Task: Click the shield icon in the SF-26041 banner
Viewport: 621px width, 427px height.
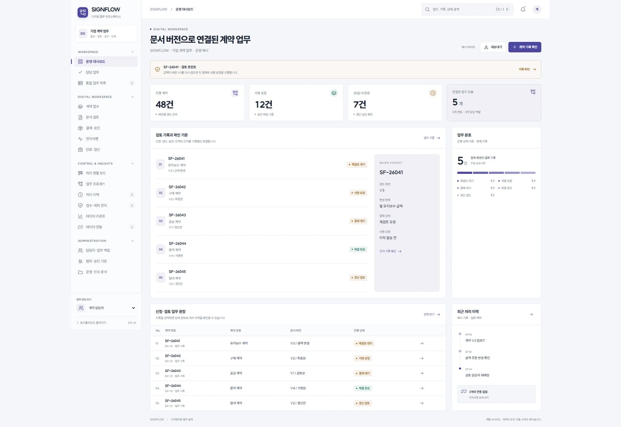Action: point(157,69)
